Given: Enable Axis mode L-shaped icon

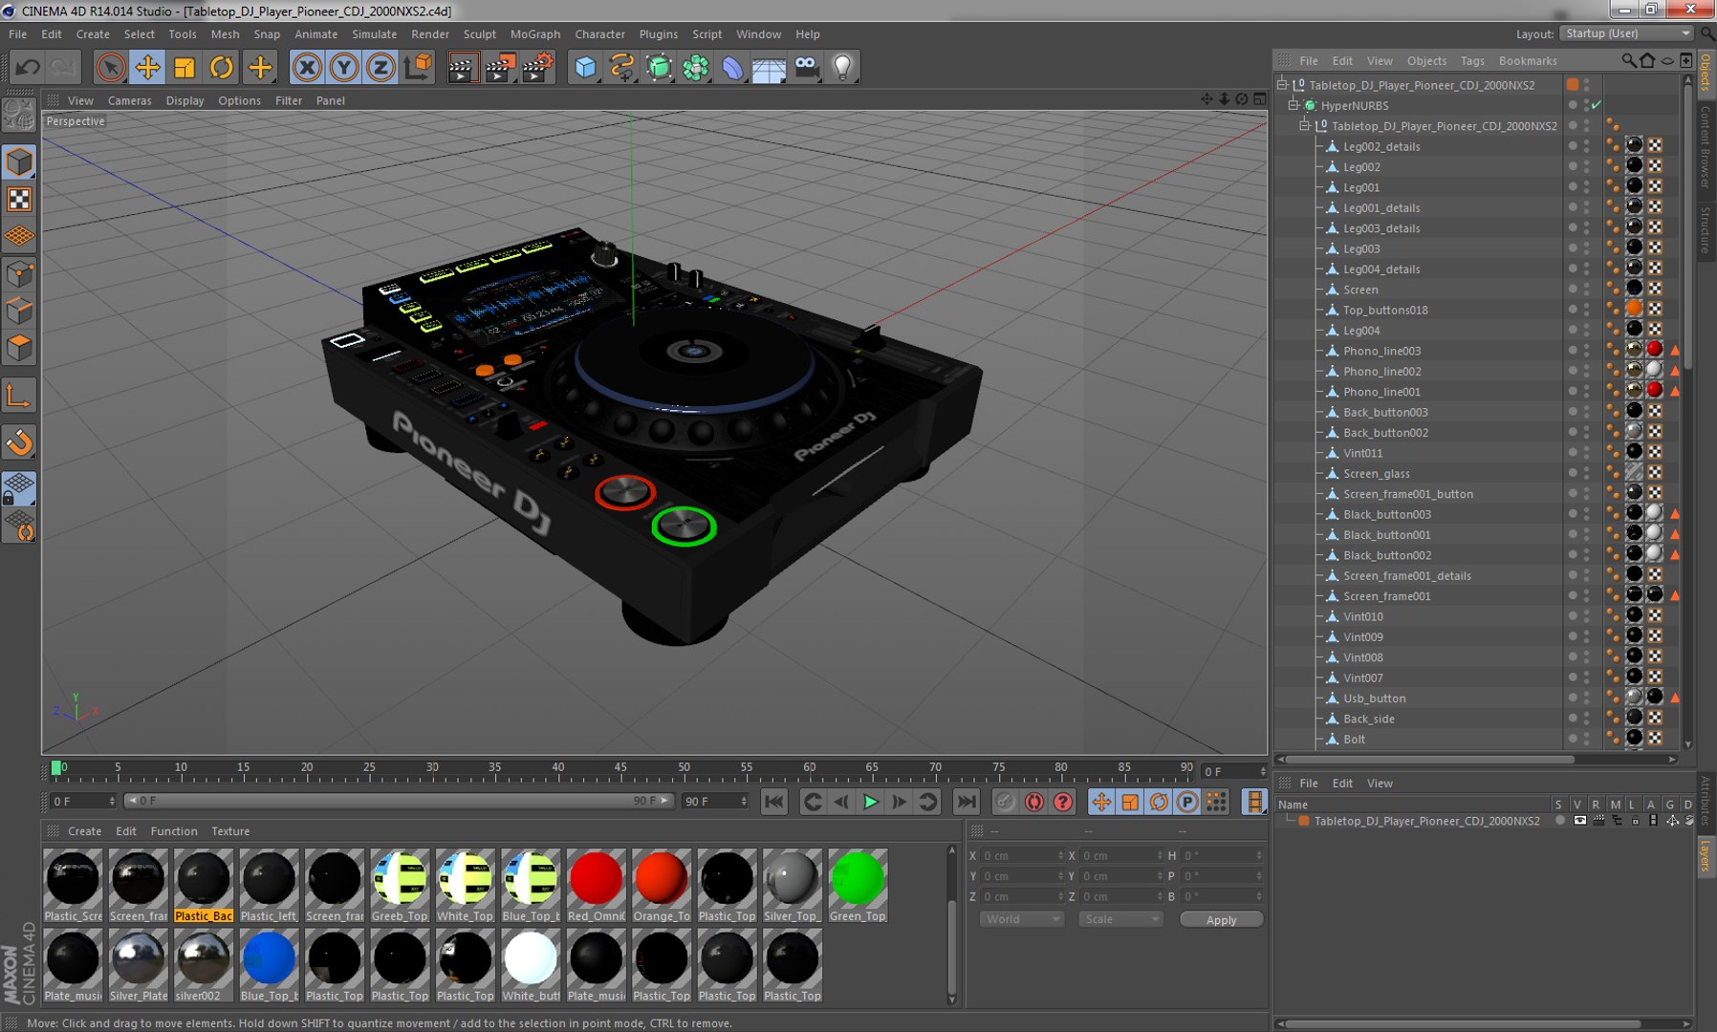Looking at the screenshot, I should pos(19,396).
